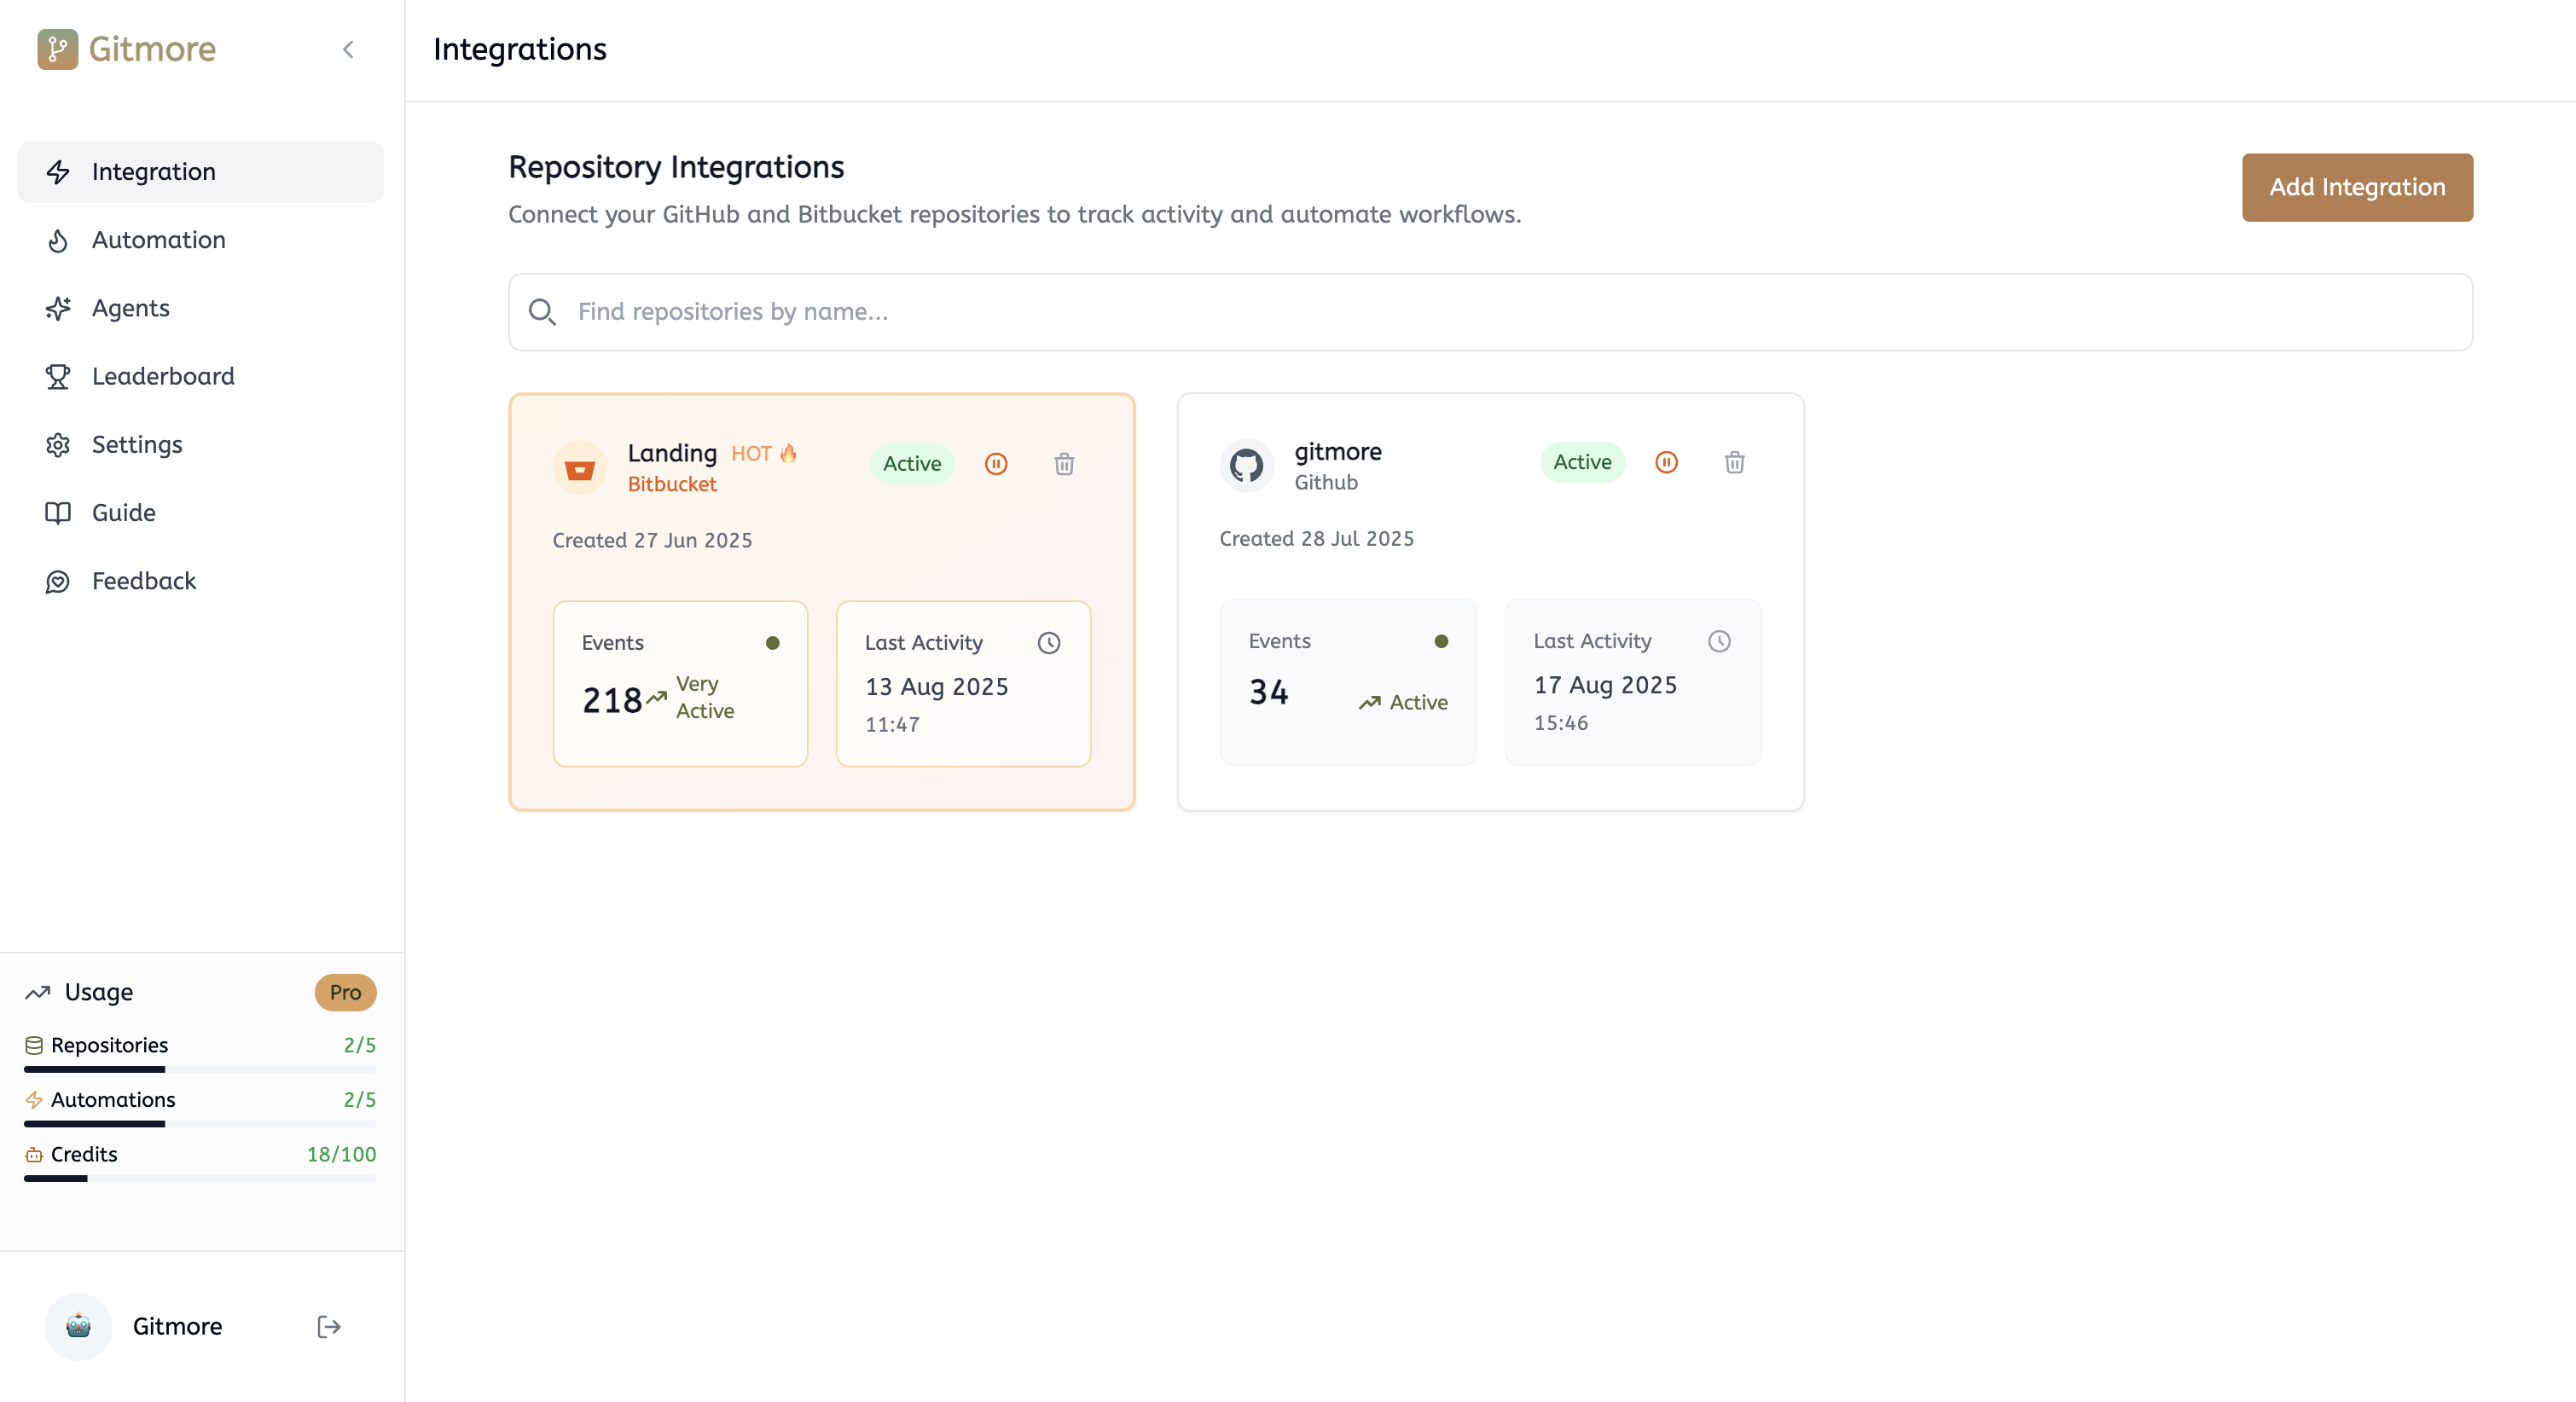Click the Very Active trend label

tap(705, 697)
